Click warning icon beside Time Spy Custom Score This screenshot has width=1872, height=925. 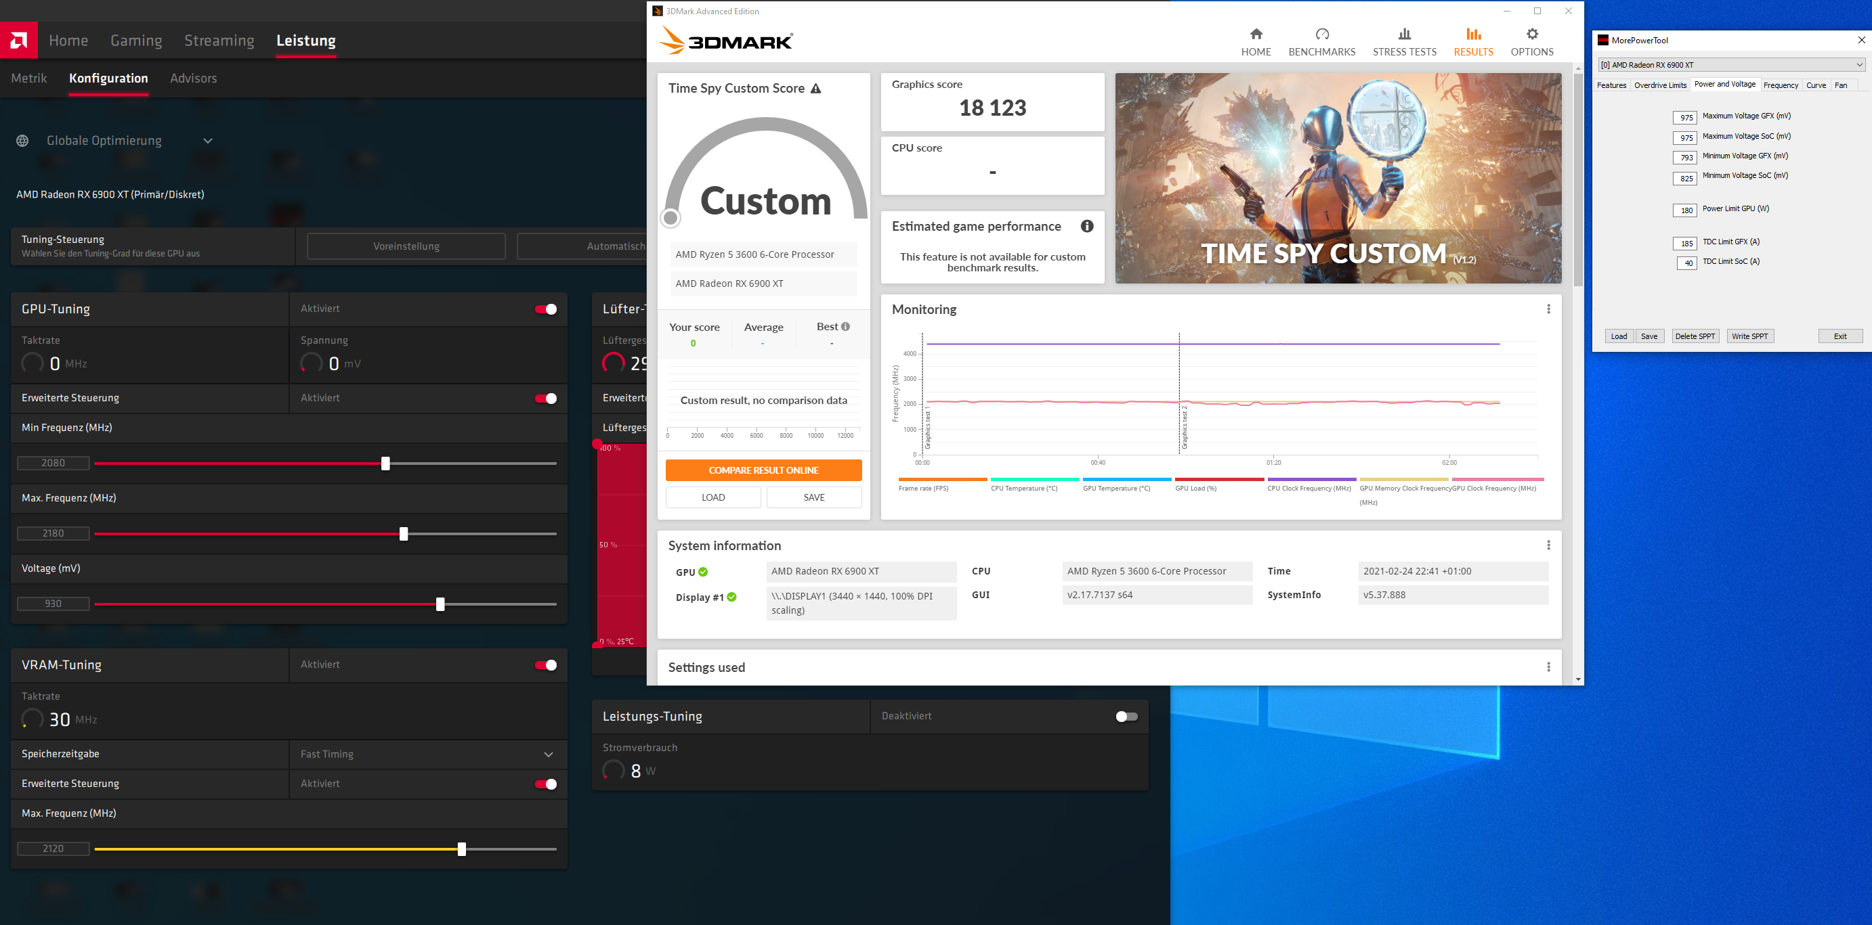815,89
